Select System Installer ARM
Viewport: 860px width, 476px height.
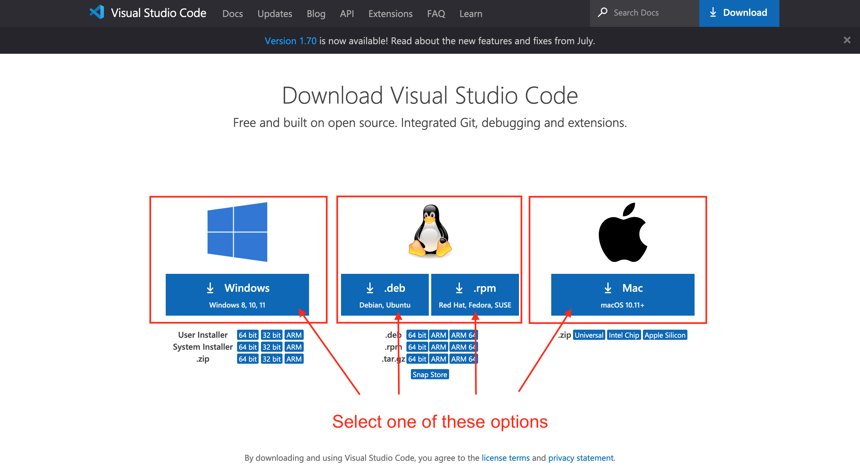(x=294, y=347)
